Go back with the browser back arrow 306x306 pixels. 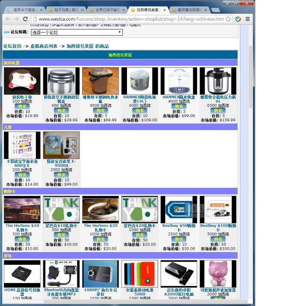8,19
